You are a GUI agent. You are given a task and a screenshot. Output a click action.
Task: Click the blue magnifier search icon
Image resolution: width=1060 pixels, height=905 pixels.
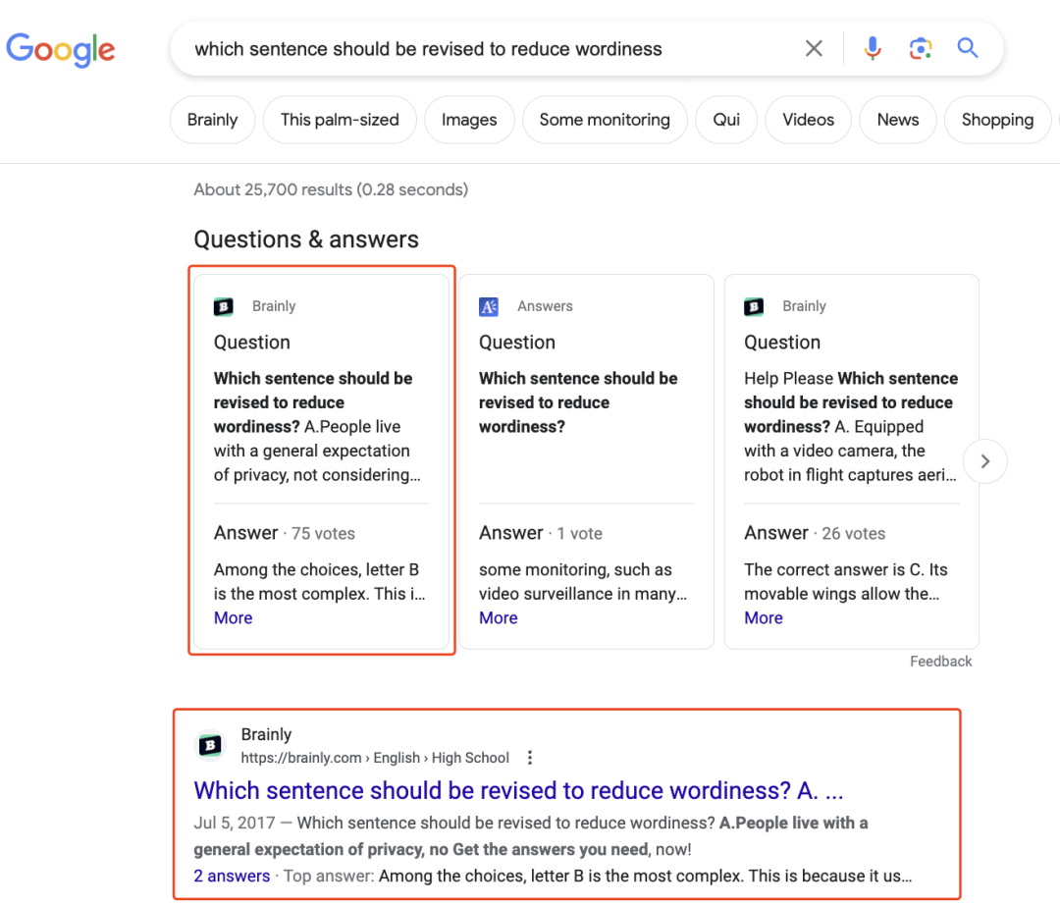click(968, 49)
